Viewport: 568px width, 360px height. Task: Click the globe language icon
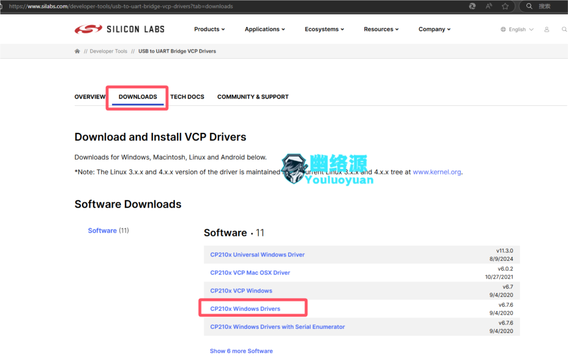tap(503, 29)
